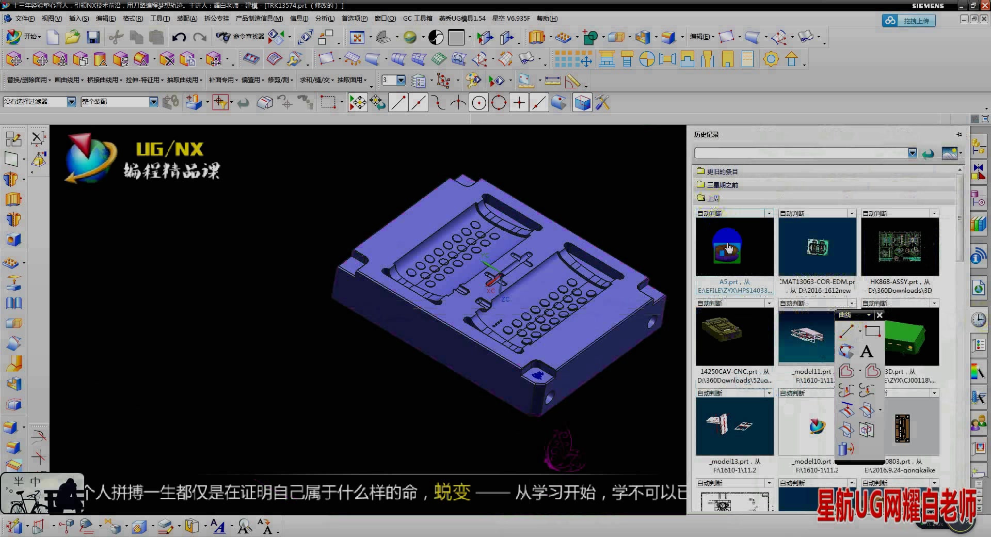The height and width of the screenshot is (537, 991).
Task: Open the A5.prt thumbnail in history panel
Action: (734, 248)
